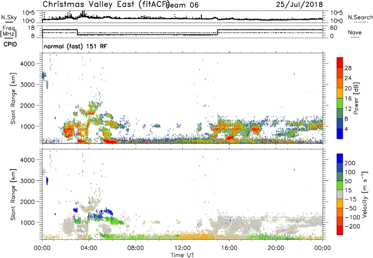This screenshot has height=258, width=373.
Task: Click the dotted line sample under N.Search
Action: click(x=361, y=22)
